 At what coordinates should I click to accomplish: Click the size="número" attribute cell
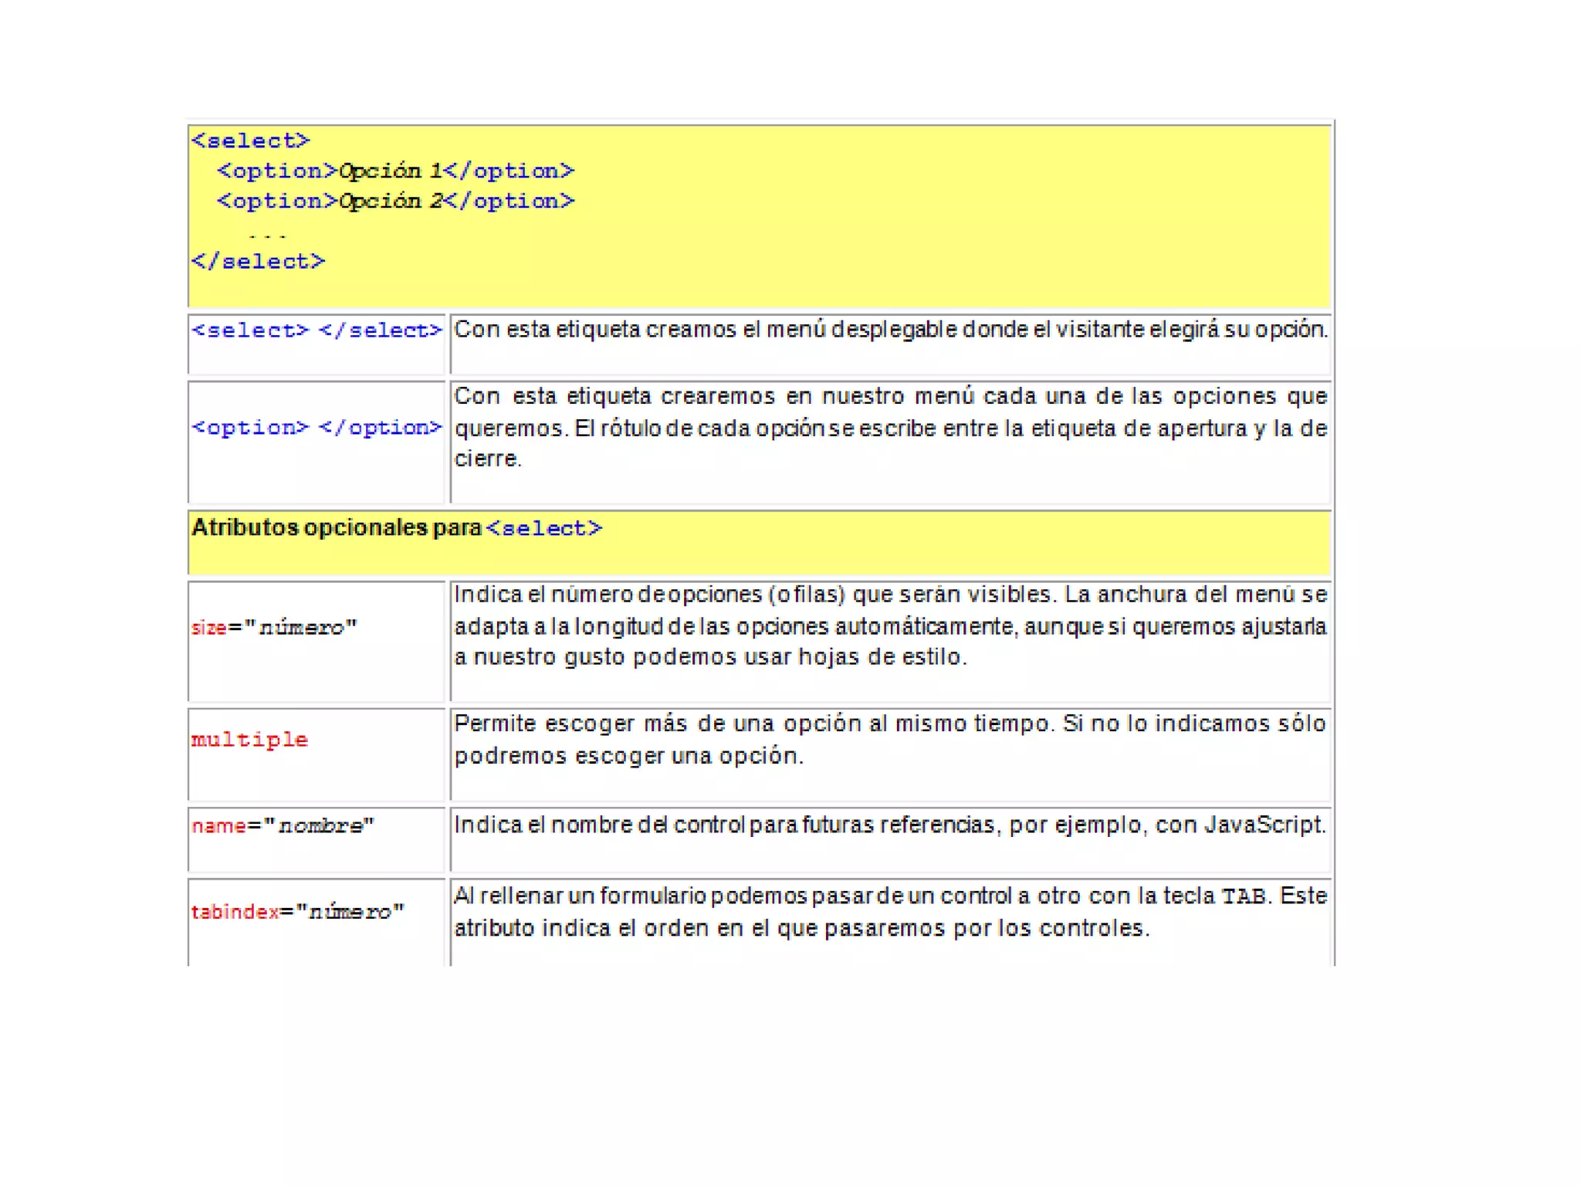click(x=274, y=627)
